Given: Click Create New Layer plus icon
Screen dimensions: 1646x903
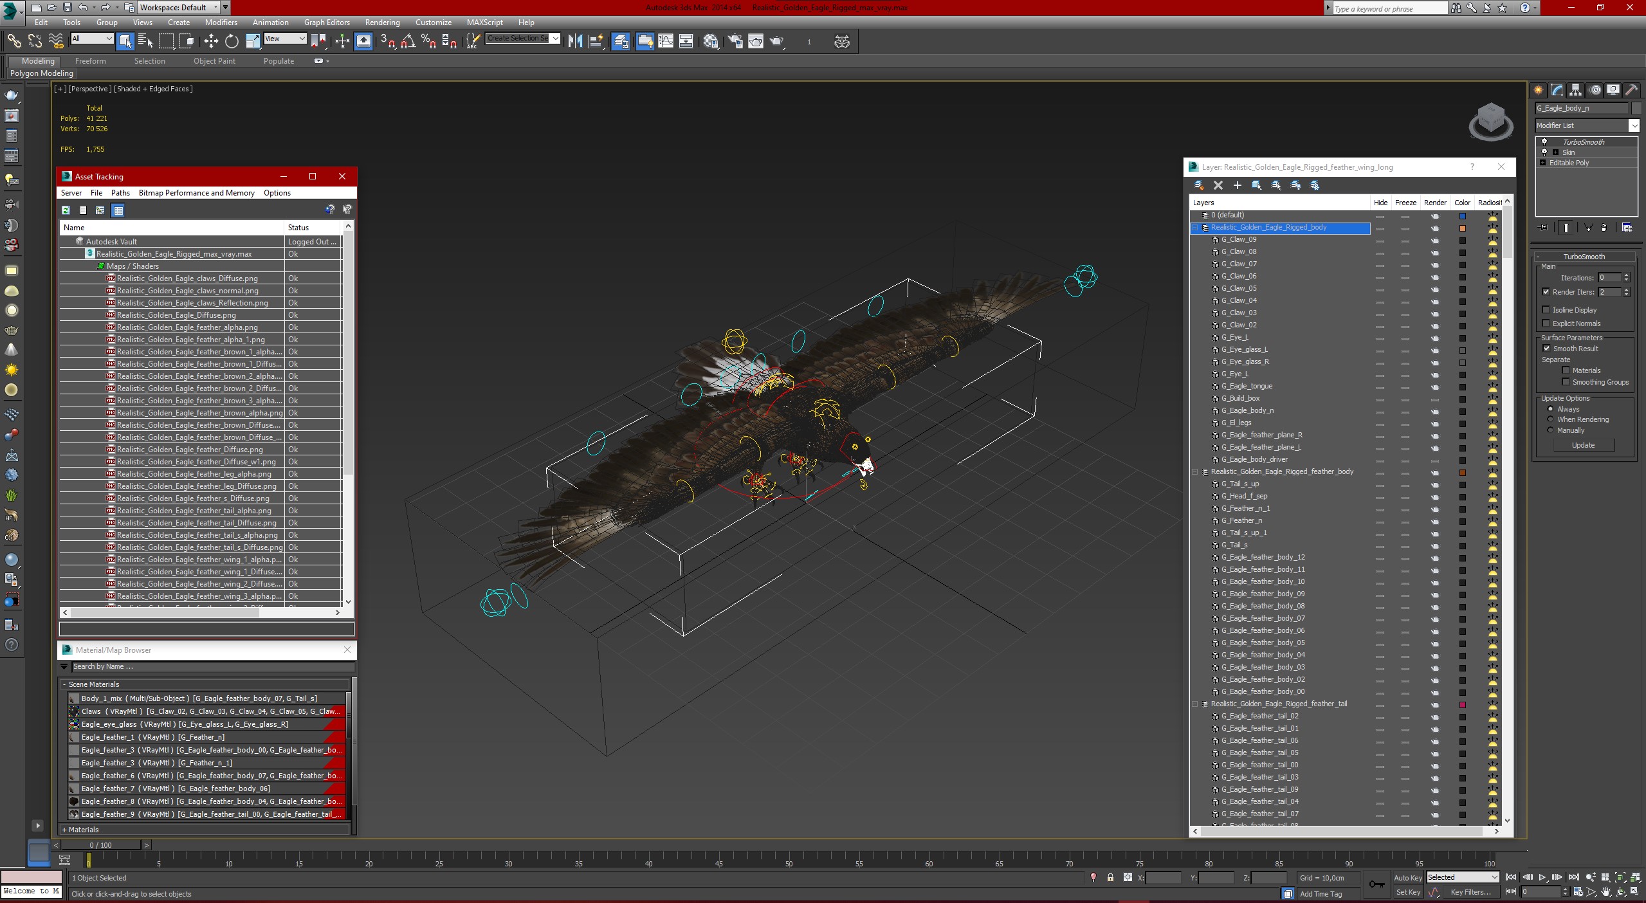Looking at the screenshot, I should (1237, 185).
